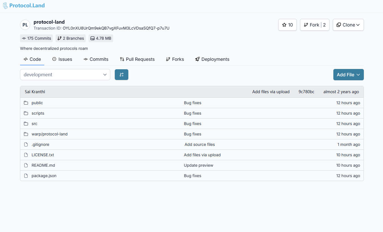This screenshot has width=383, height=232.
Task: Click the PL repository avatar
Action: (x=25, y=25)
